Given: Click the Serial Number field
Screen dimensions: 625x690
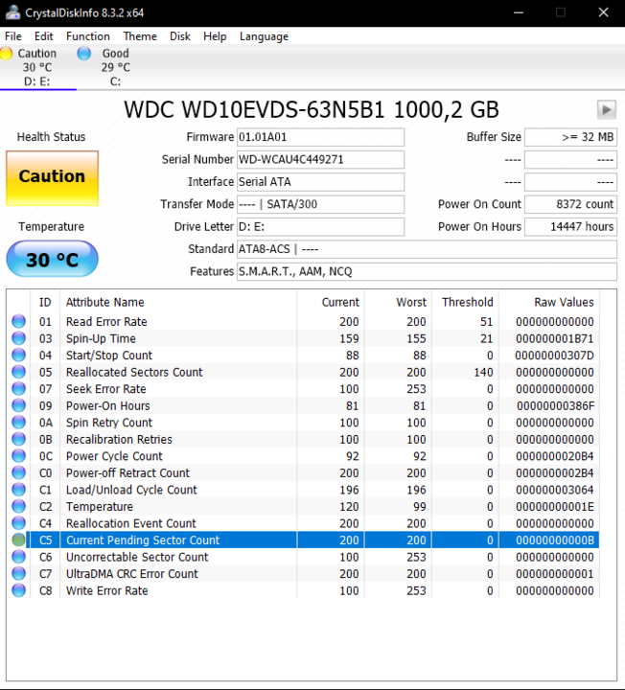Looking at the screenshot, I should [320, 159].
